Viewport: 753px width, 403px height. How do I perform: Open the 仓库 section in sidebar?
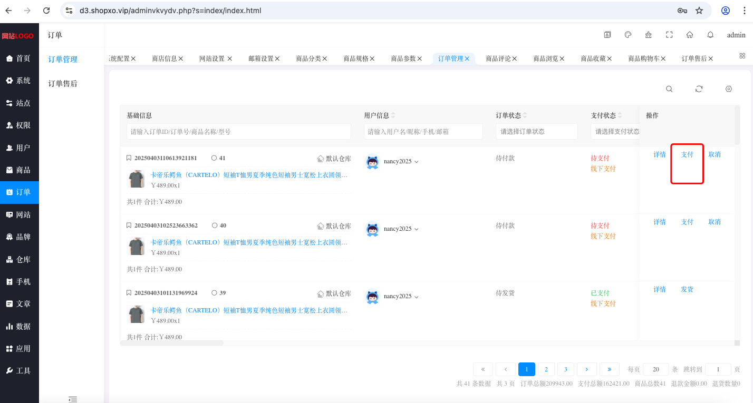coord(20,259)
